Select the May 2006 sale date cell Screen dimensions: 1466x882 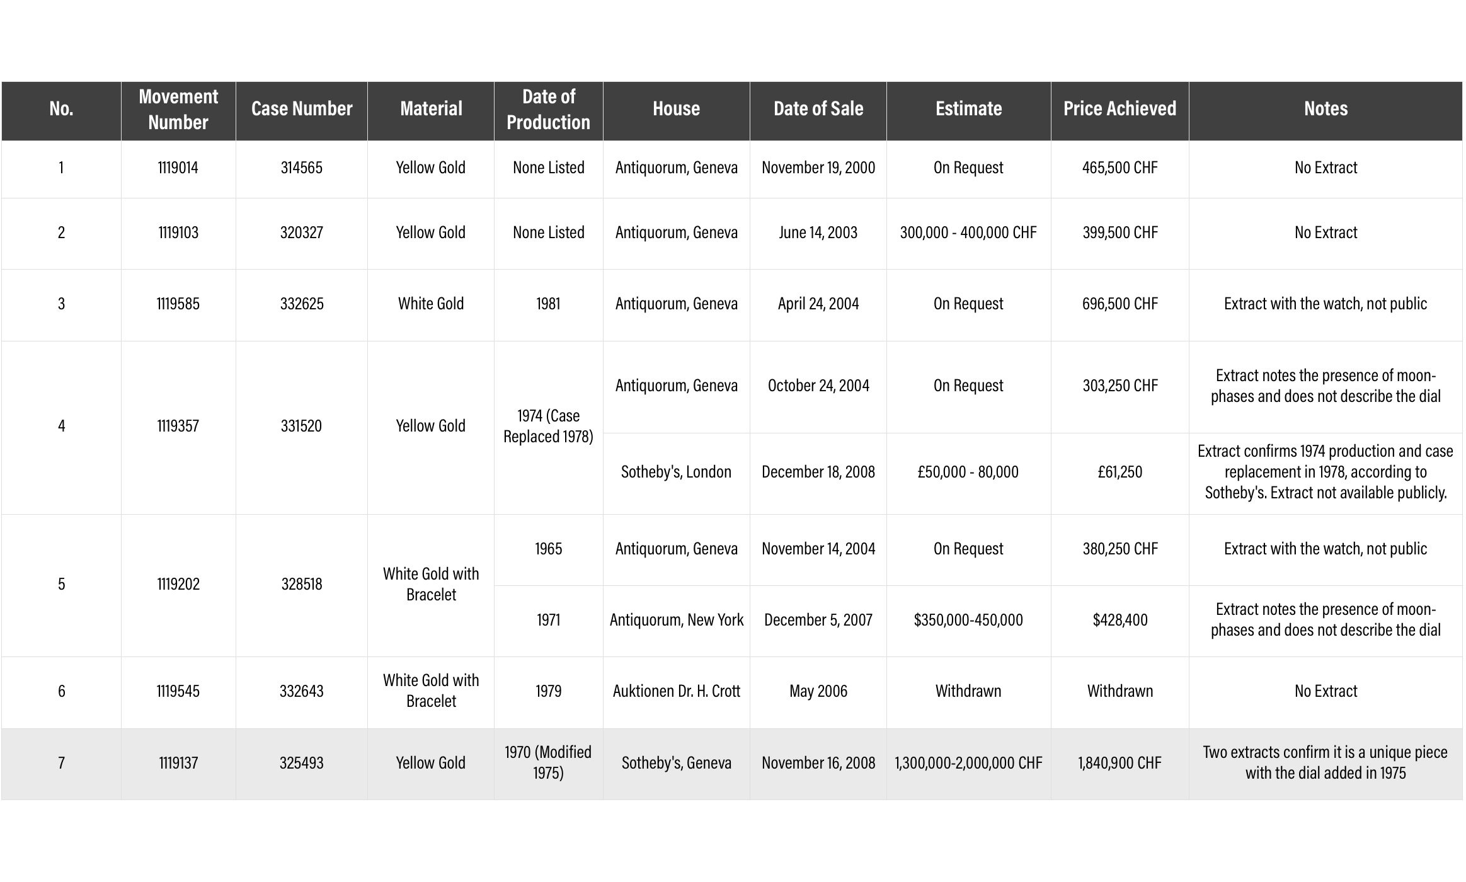[x=818, y=692]
